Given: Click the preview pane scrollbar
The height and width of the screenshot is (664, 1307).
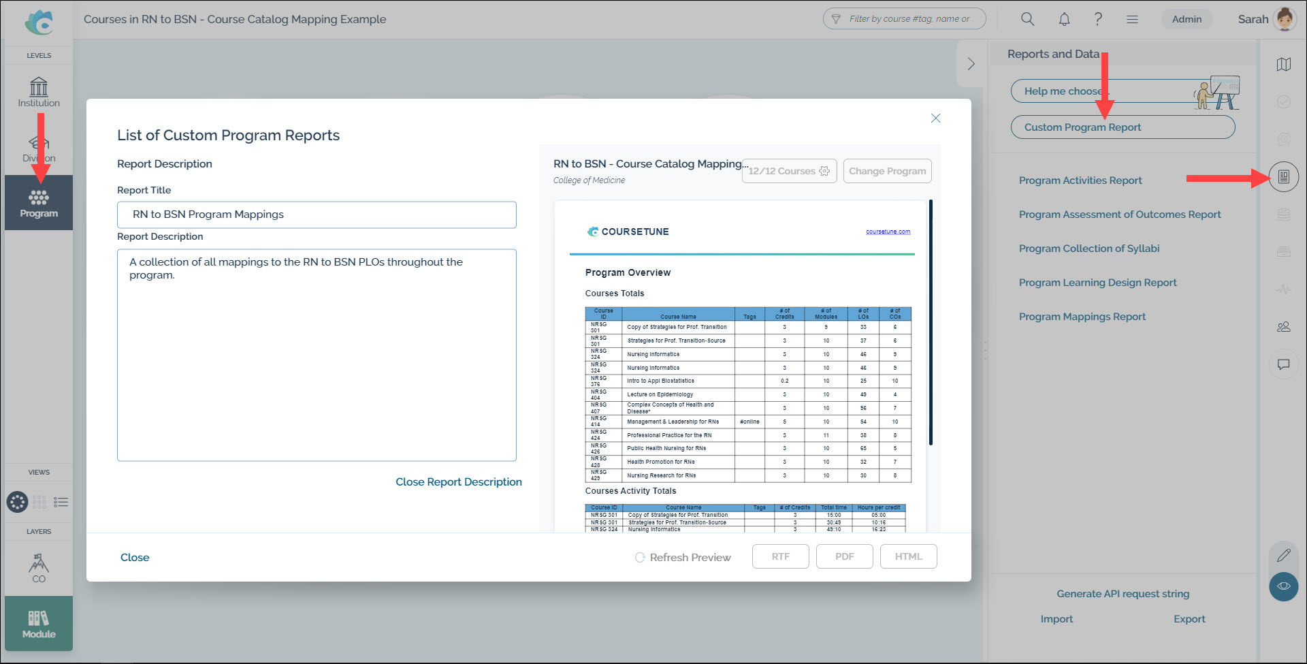Looking at the screenshot, I should (931, 323).
